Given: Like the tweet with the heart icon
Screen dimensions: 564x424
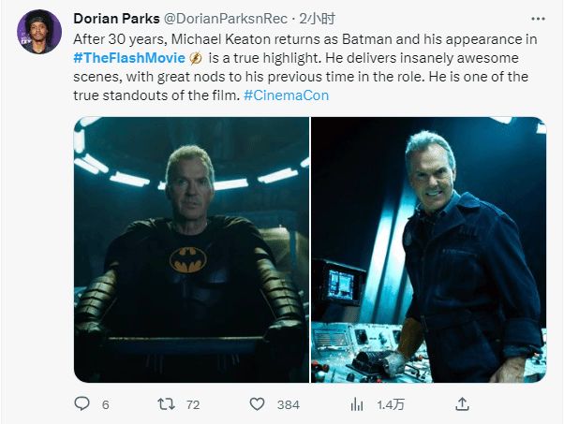Looking at the screenshot, I should [x=259, y=404].
